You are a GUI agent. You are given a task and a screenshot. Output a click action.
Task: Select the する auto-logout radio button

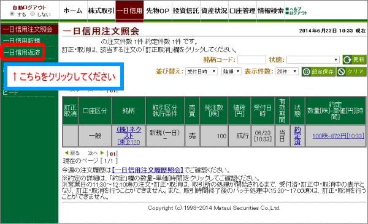[x=12, y=14]
